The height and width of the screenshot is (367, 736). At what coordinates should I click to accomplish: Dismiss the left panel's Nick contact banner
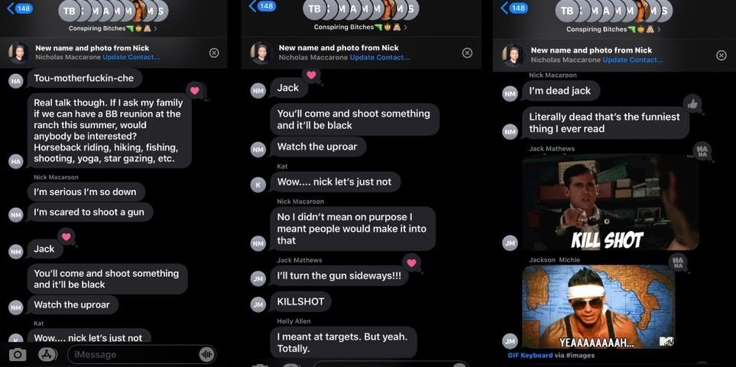coord(214,53)
